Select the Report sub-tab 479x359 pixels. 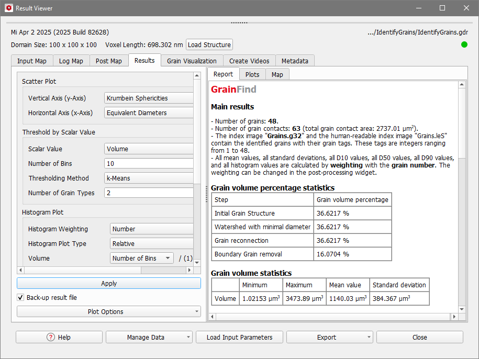tap(224, 74)
